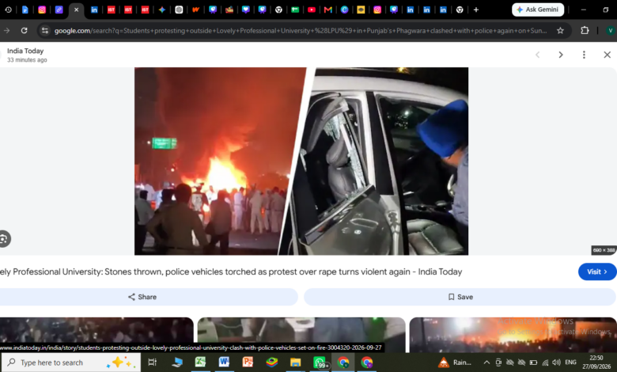Click the Visit button

(597, 271)
